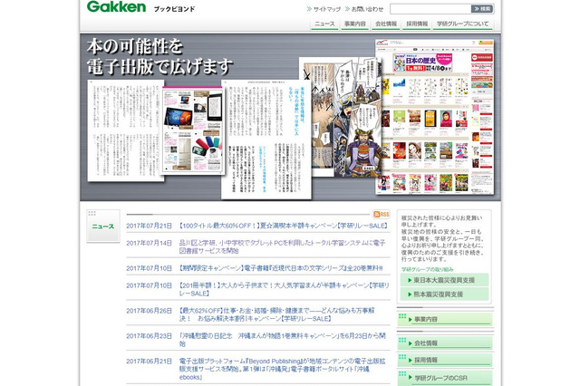580x386 pixels.
Task: Click the 2017年06月26日 date text
Action: 149,311
